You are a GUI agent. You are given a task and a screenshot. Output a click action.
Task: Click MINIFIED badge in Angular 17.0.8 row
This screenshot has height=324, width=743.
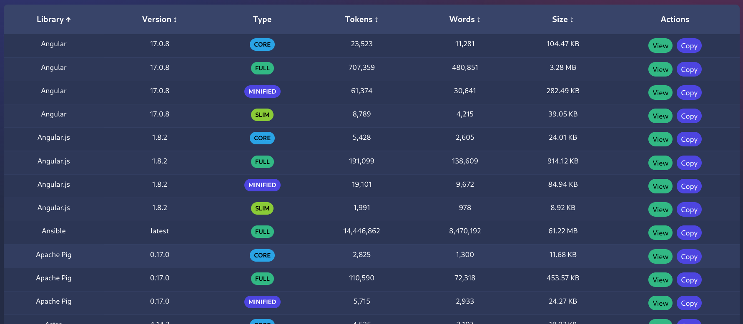click(x=262, y=92)
